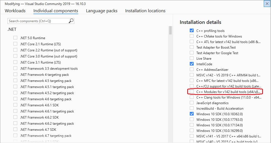Tick .NET Framework 3.5 development tools
Viewport: 271px width, 143px height.
point(15,68)
